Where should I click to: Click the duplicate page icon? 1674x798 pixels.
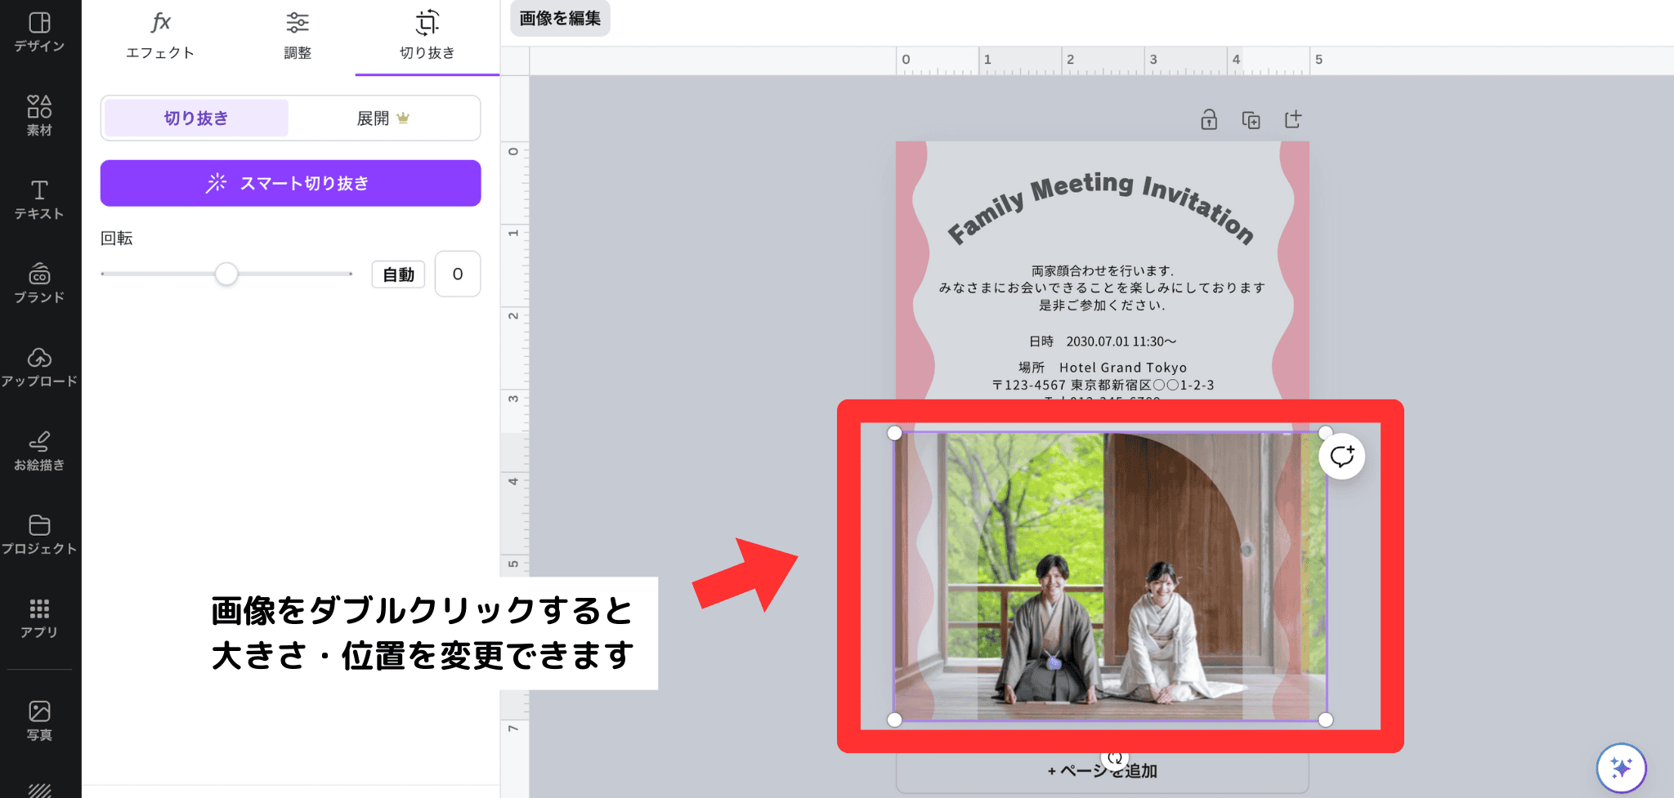1251,120
